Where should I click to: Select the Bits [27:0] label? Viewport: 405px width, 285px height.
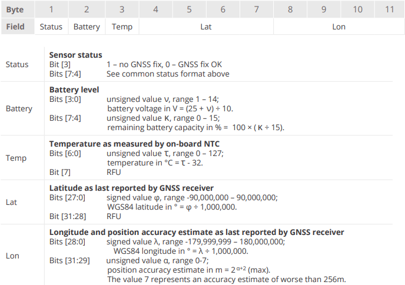click(67, 197)
